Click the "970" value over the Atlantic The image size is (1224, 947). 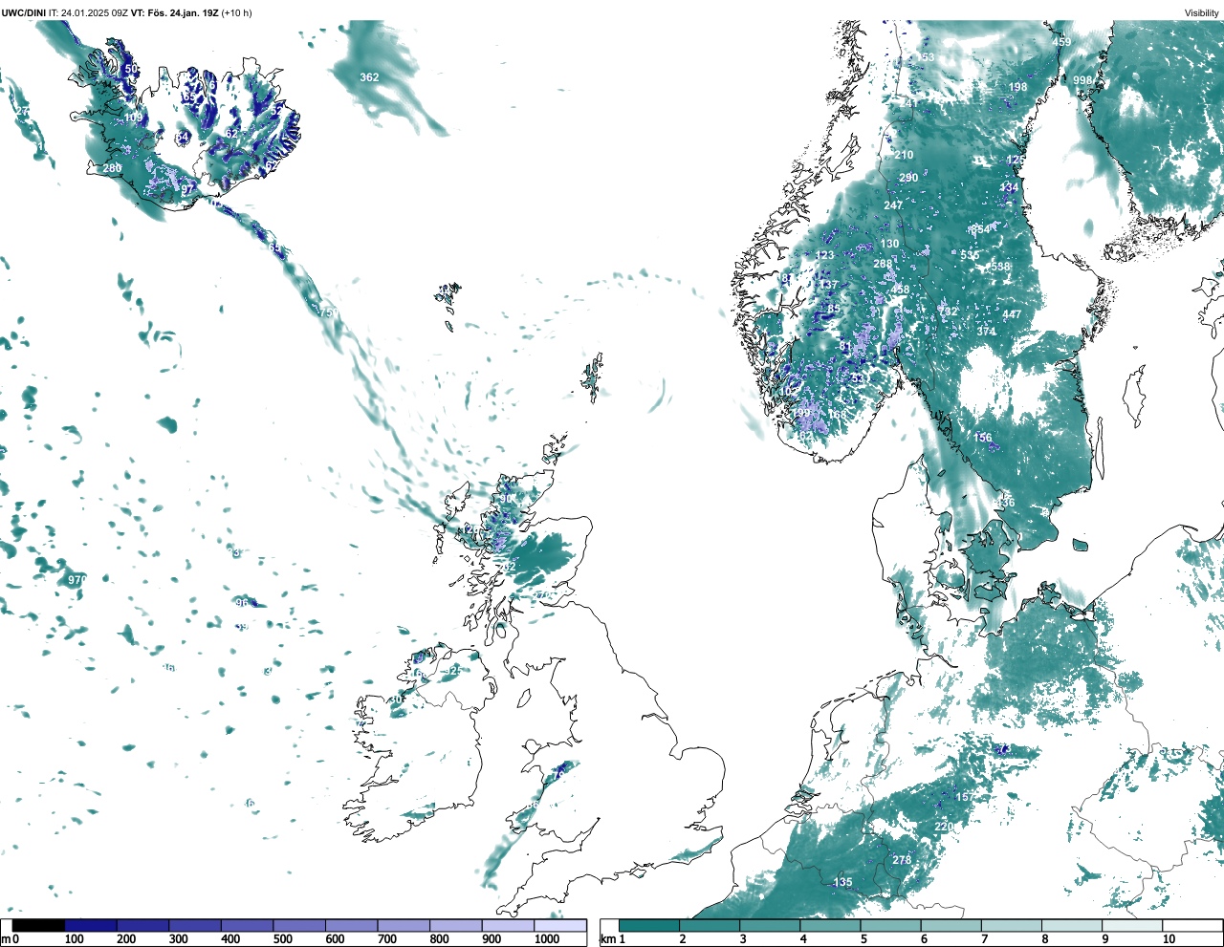click(76, 580)
